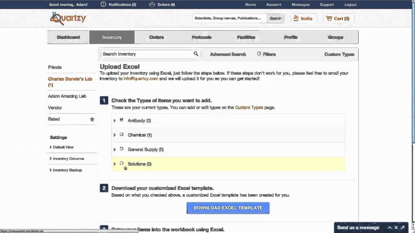This screenshot has width=415, height=233.
Task: Select Private in the sidebar
Action: pyautogui.click(x=55, y=67)
